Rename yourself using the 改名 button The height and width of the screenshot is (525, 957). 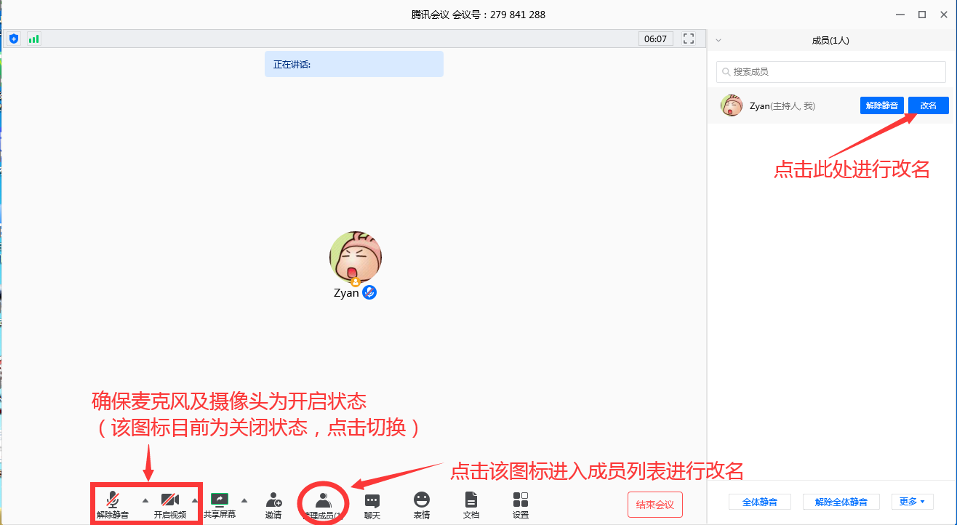coord(928,105)
